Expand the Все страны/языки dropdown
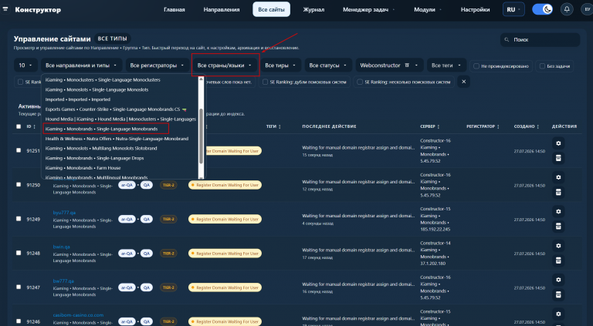 [x=225, y=66]
